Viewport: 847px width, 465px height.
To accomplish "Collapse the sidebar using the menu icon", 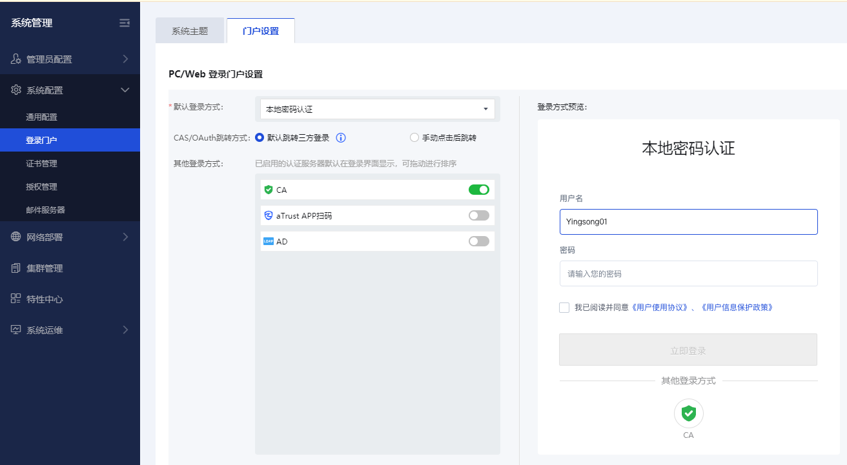I will pyautogui.click(x=125, y=23).
